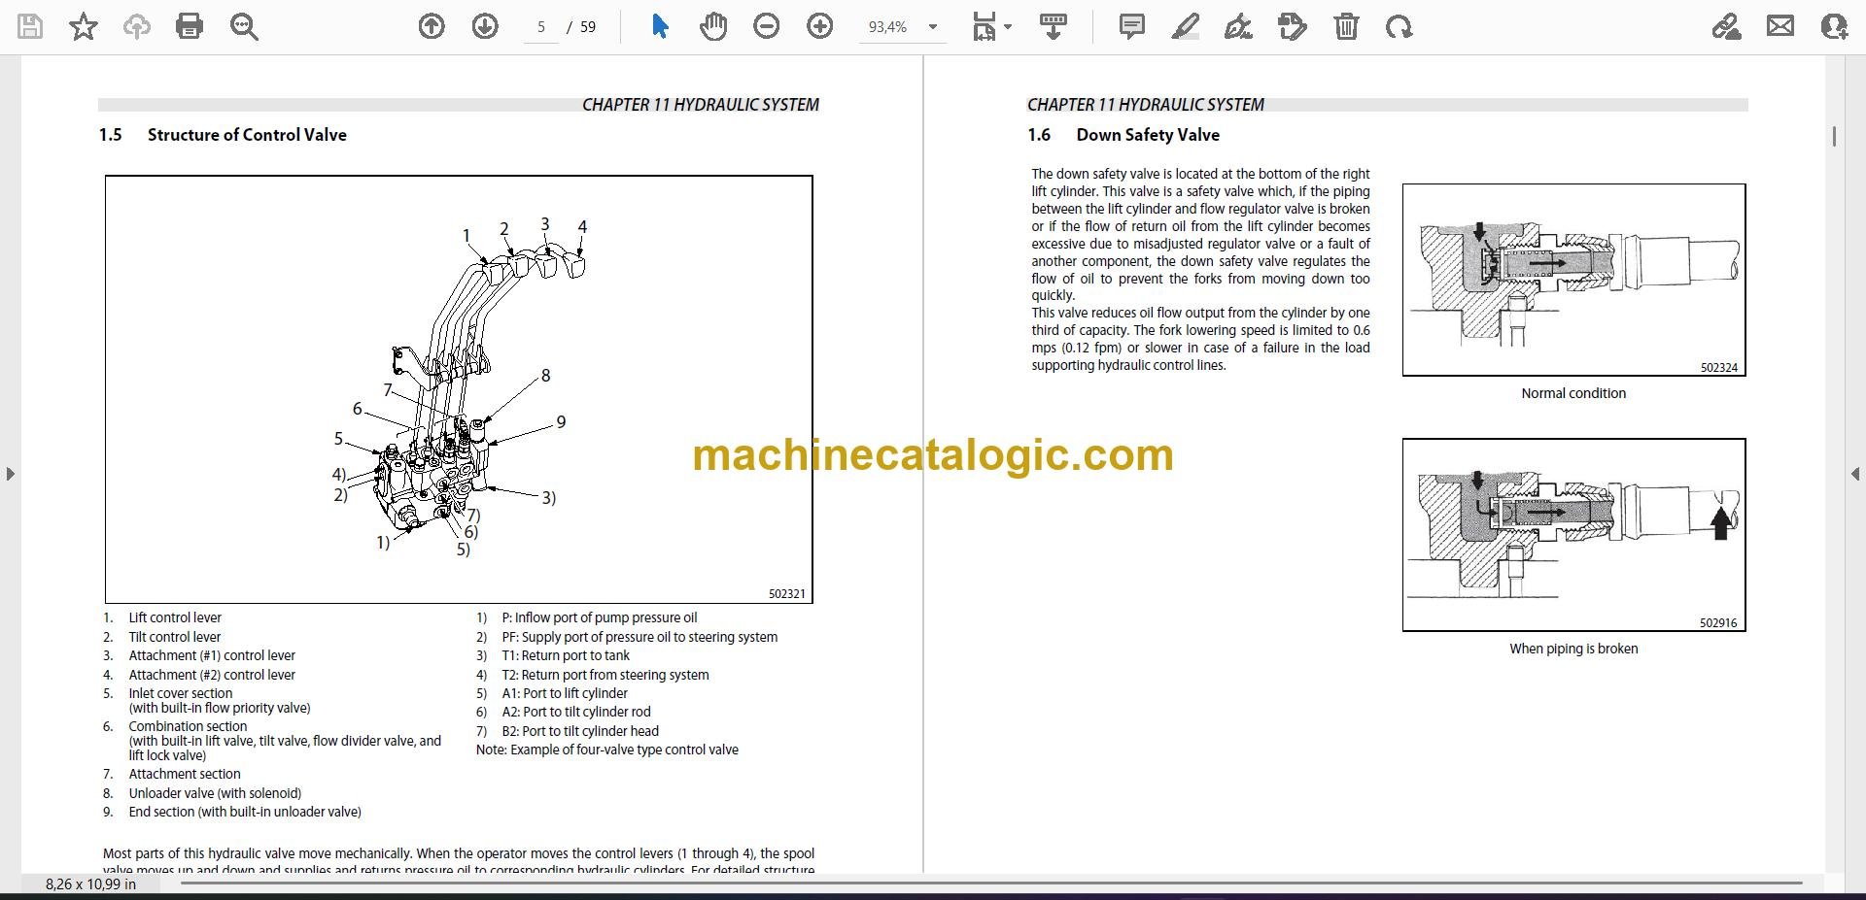
Task: Click 'A1: Port to lift cylinder'
Action: pyautogui.click(x=565, y=693)
